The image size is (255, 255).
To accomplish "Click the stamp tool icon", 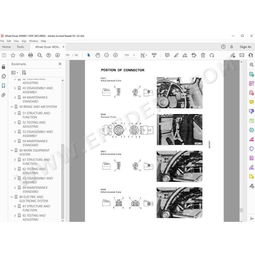I will pyautogui.click(x=194, y=55).
